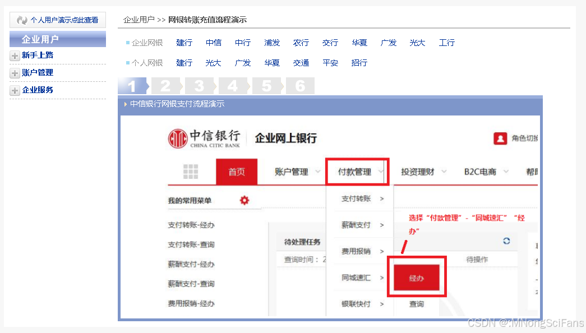Open 费用报销-经办 shortcut
586x333 pixels.
click(191, 303)
